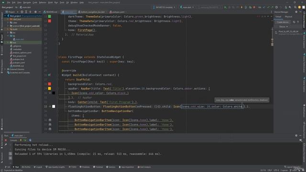Screen dimensions: 306x172
Task: Expand the android folder in Project tree
Action: (8, 26)
